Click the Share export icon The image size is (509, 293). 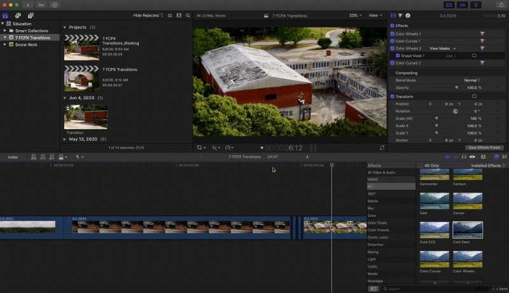(501, 5)
